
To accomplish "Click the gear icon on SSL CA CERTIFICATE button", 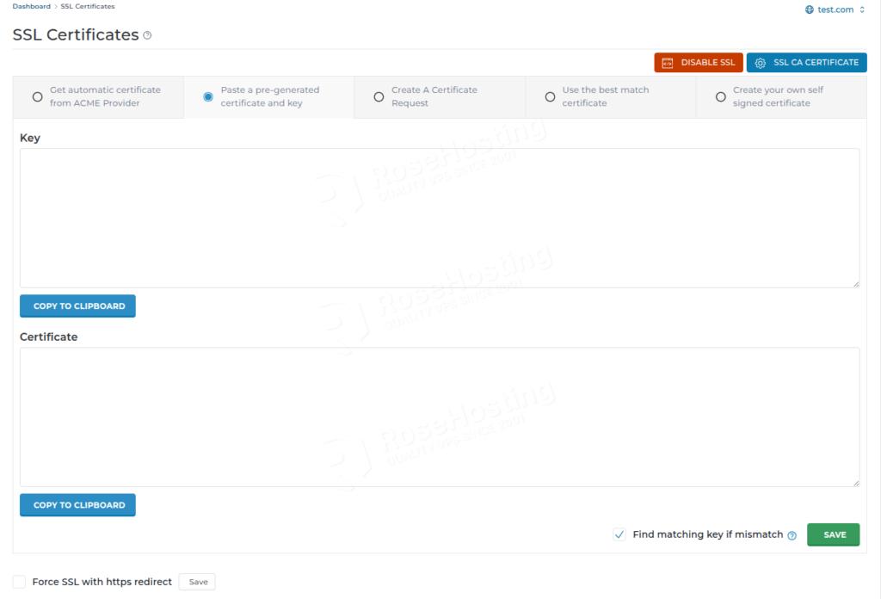I will pos(759,62).
